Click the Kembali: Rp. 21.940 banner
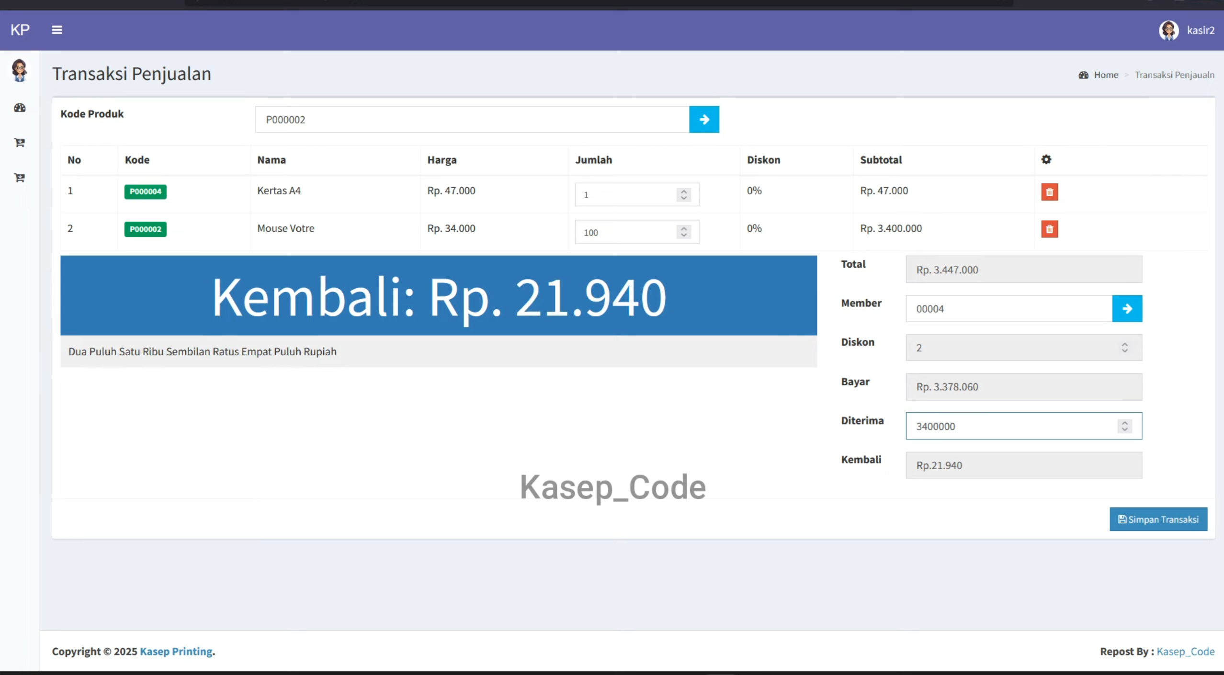Viewport: 1224px width, 675px height. pos(439,295)
